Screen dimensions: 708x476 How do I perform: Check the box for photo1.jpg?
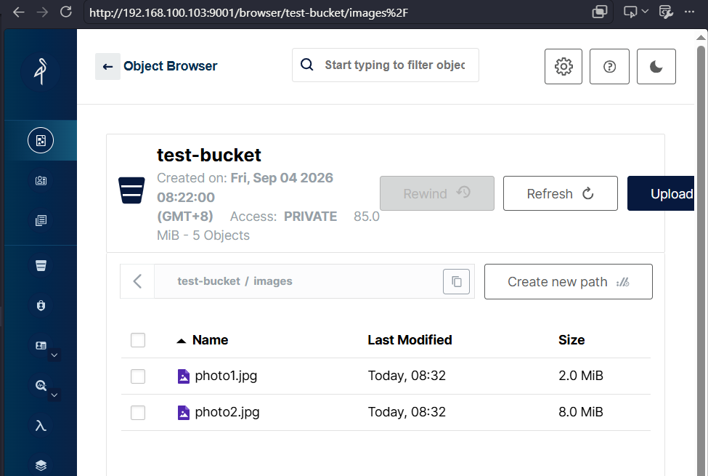point(138,376)
